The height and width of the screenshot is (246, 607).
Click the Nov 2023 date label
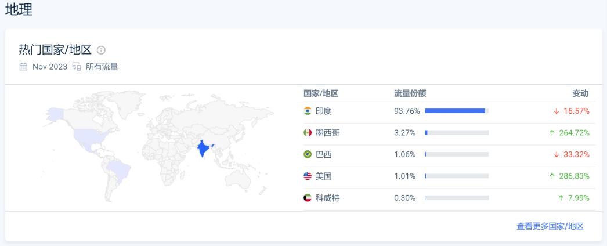tap(50, 67)
